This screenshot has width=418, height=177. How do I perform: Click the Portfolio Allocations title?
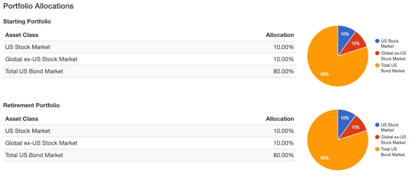coord(38,6)
